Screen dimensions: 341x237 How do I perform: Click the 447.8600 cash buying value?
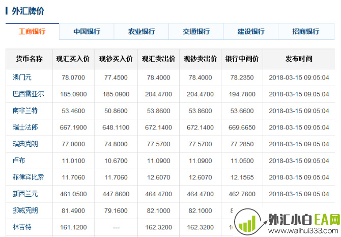[x=116, y=194]
